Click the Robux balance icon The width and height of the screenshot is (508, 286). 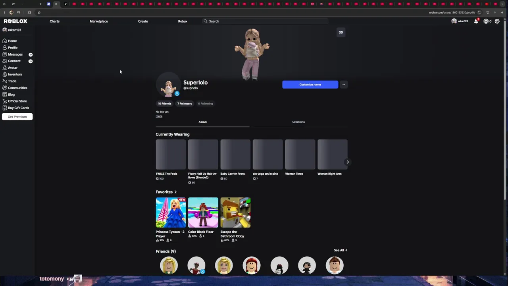pos(486,21)
